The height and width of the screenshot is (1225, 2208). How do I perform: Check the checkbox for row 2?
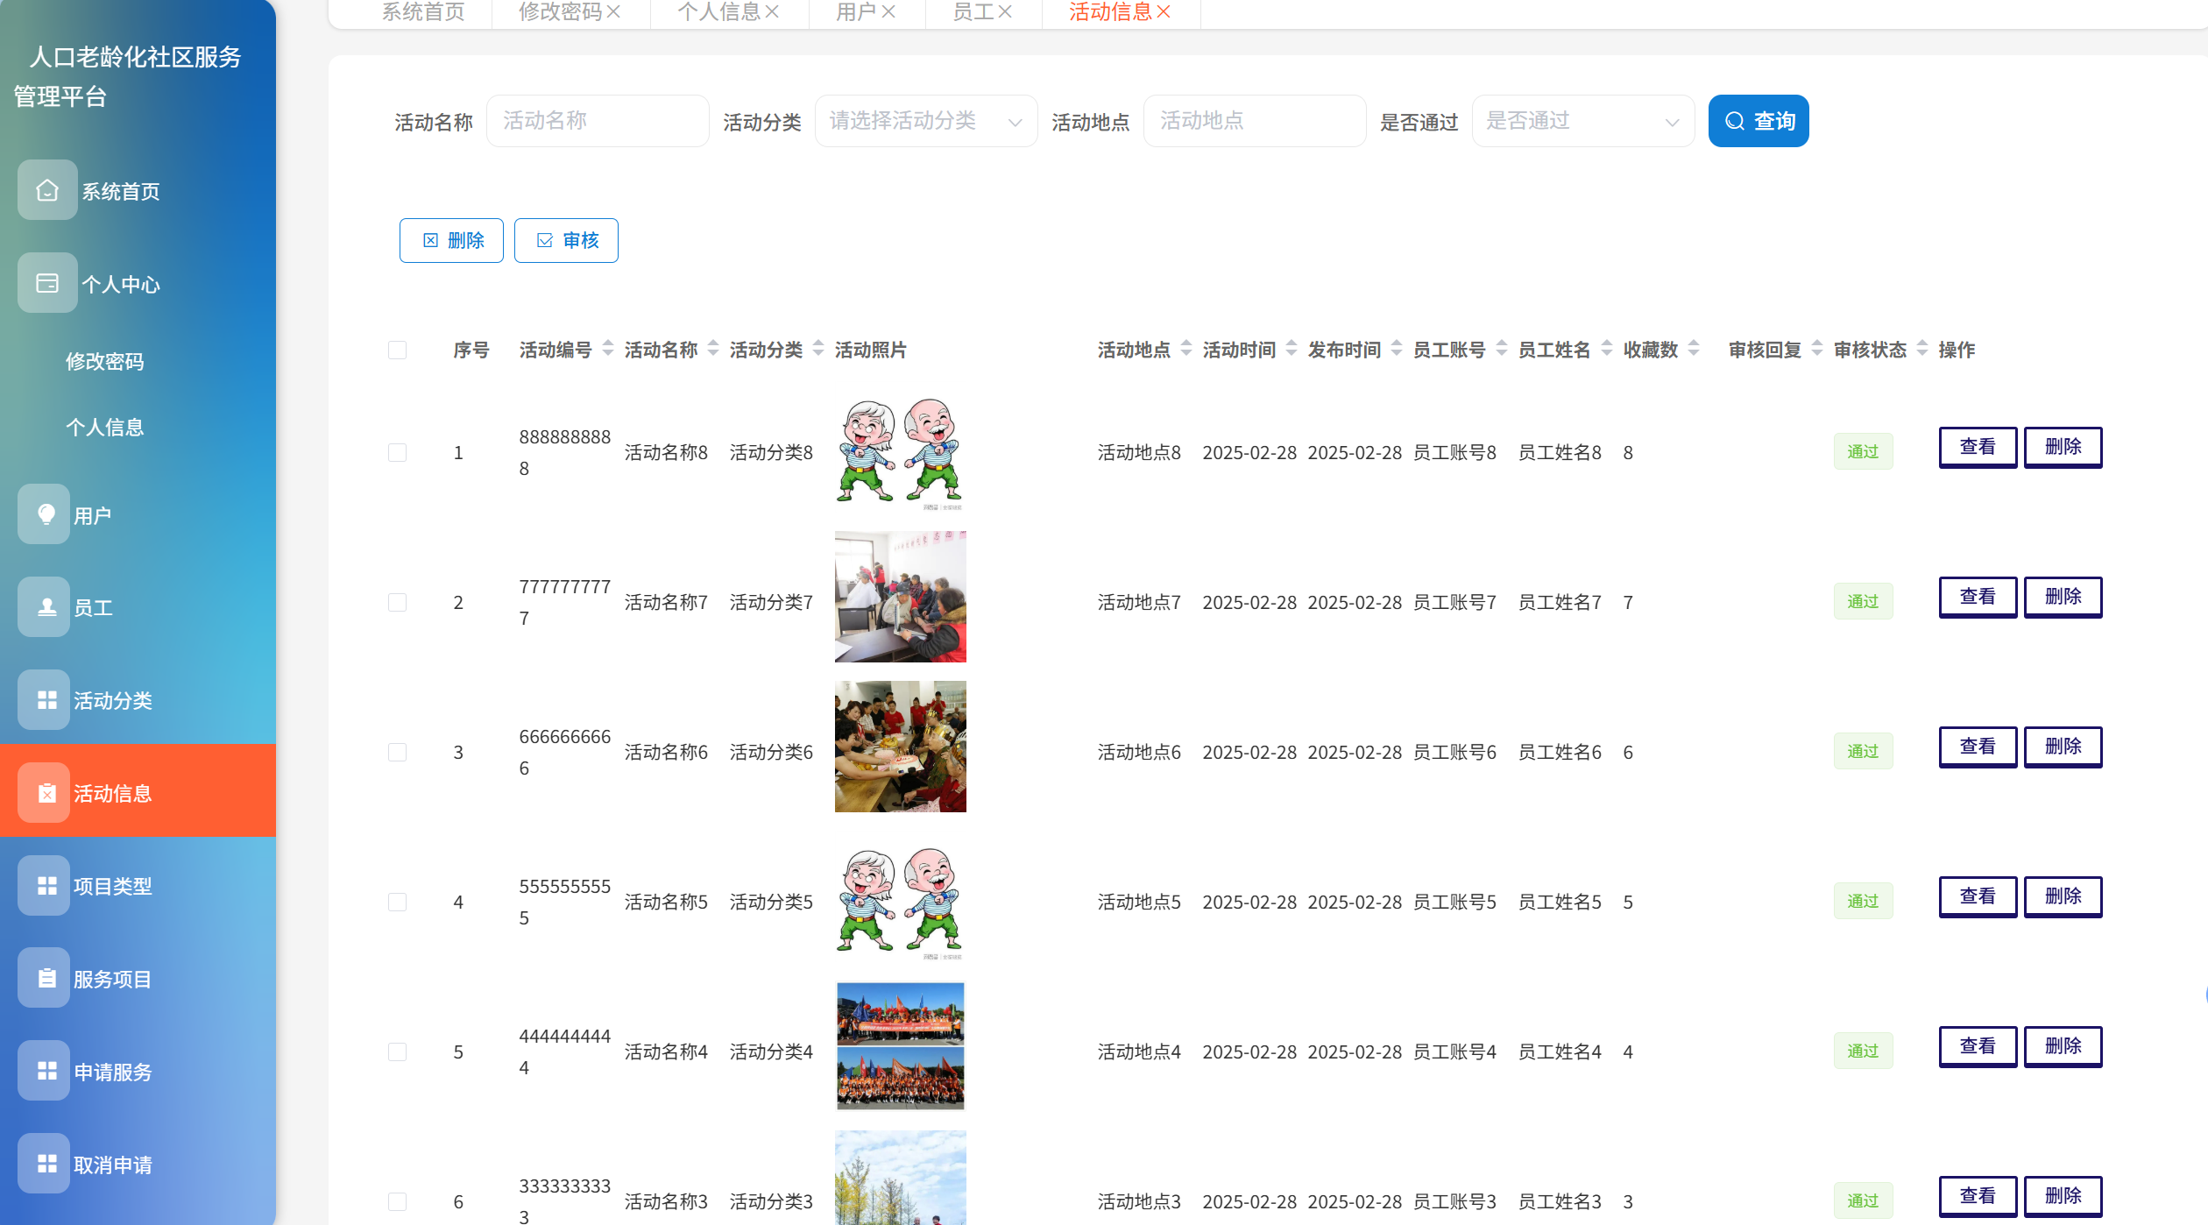coord(397,603)
